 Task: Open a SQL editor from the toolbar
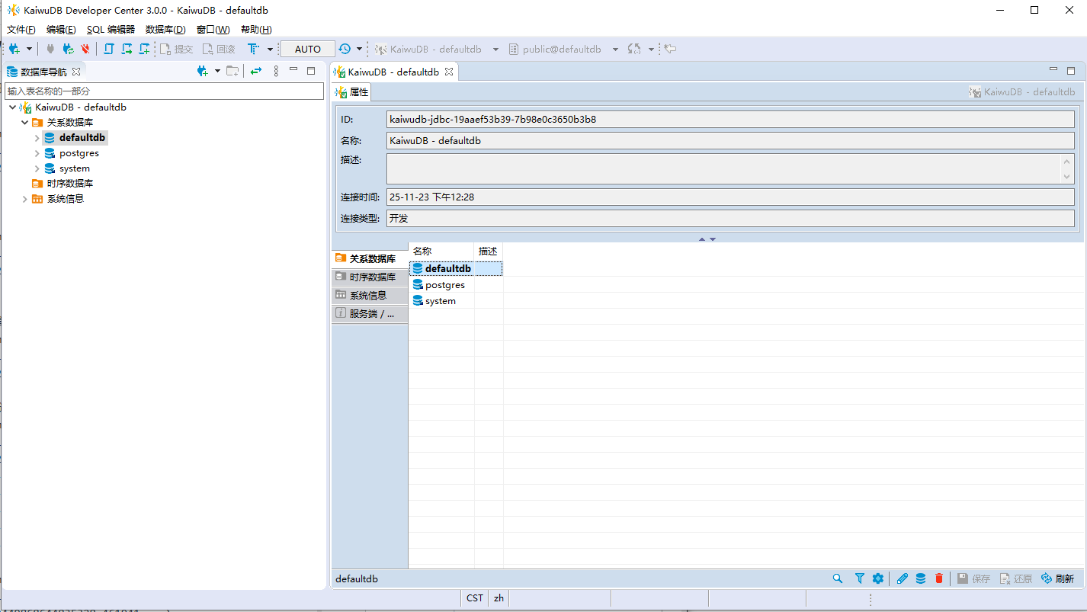point(108,49)
